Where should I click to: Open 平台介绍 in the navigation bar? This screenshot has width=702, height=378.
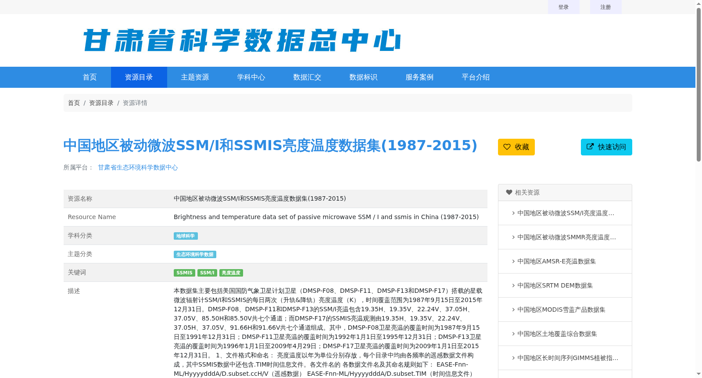(x=476, y=77)
